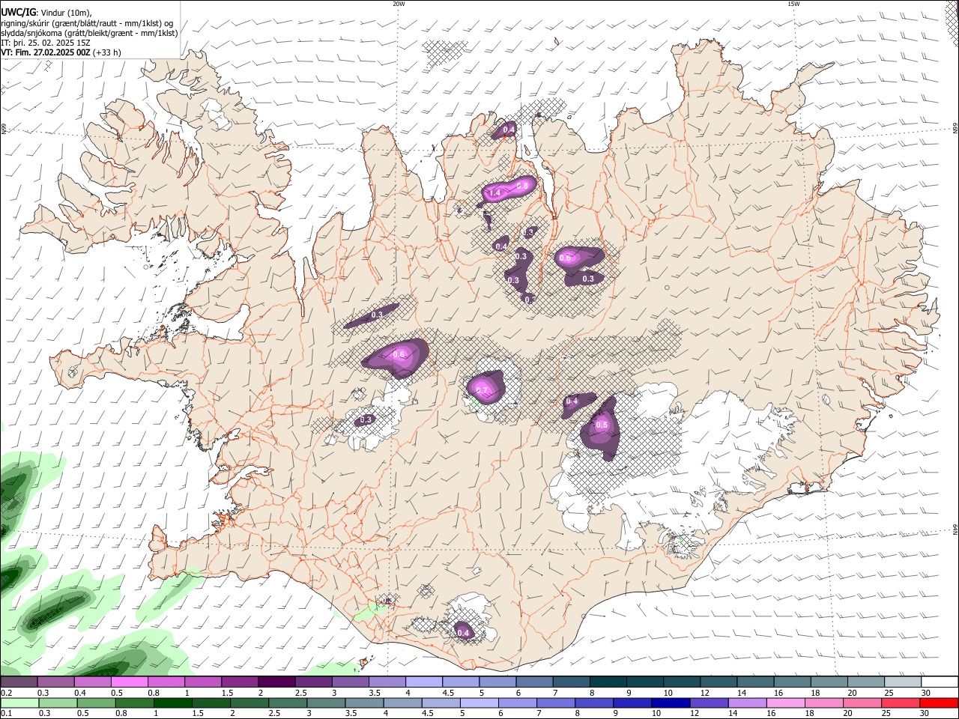The height and width of the screenshot is (719, 959).
Task: Click the 1.4 snowfall value on the map
Action: [x=494, y=193]
